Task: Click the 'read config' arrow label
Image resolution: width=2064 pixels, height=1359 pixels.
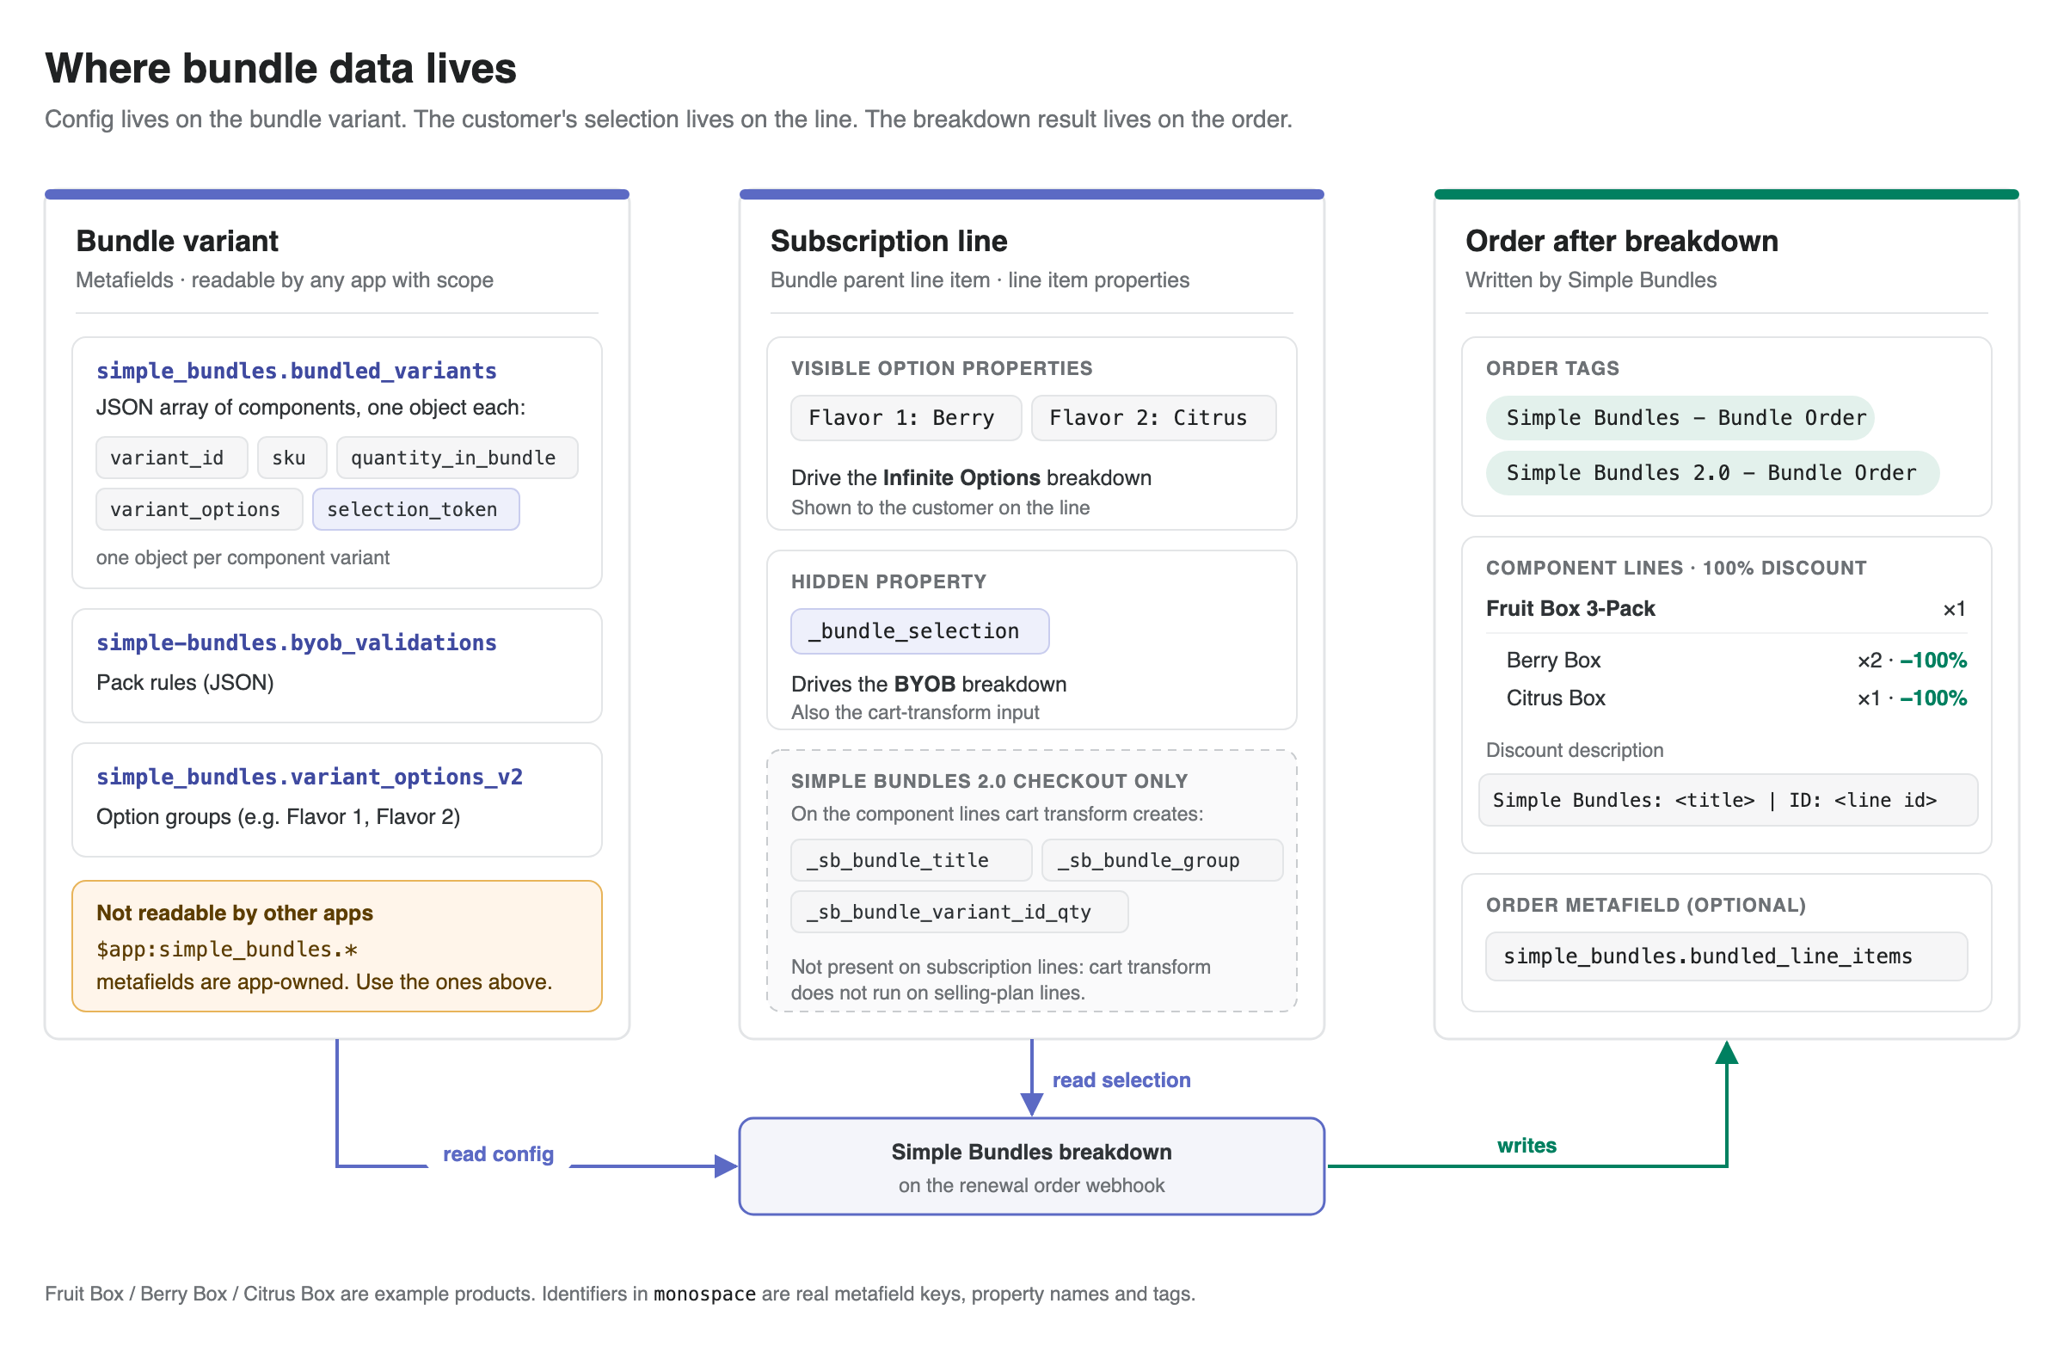Action: click(x=498, y=1154)
